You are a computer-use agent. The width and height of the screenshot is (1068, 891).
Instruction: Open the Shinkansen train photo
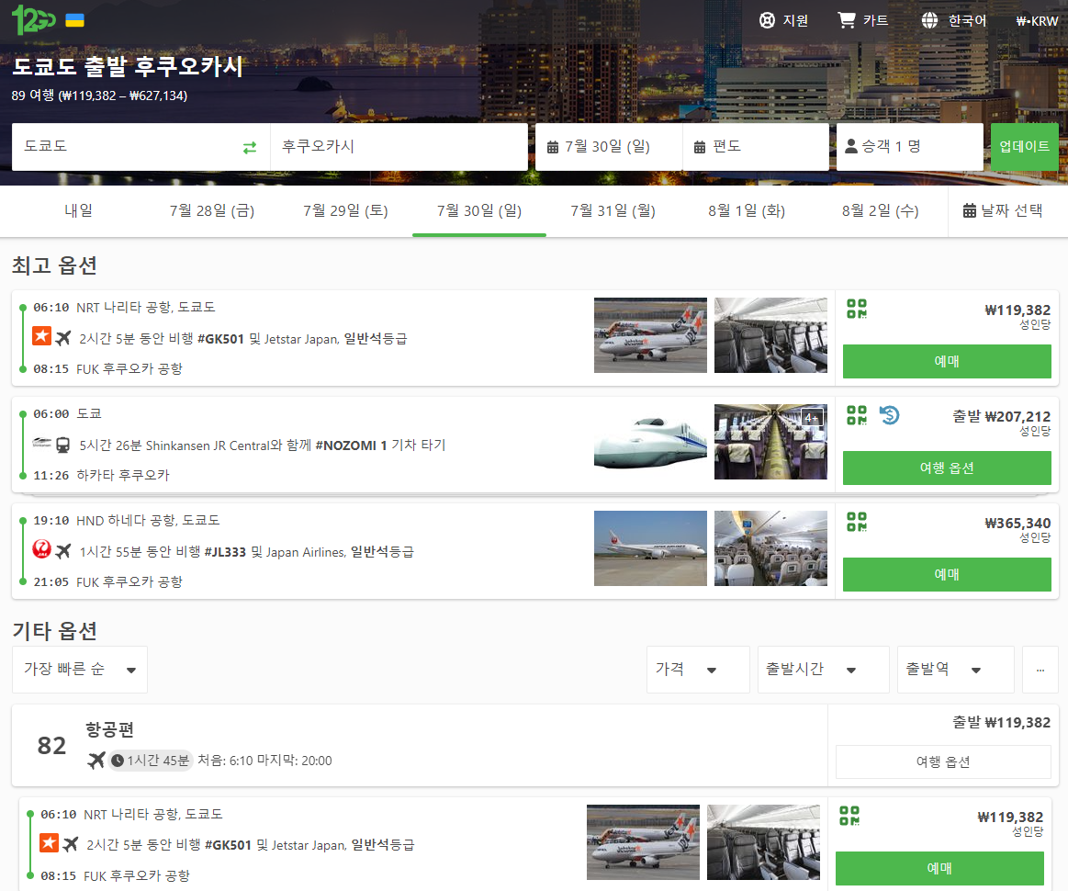tap(650, 442)
